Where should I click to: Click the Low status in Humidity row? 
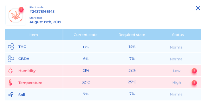(x=177, y=71)
